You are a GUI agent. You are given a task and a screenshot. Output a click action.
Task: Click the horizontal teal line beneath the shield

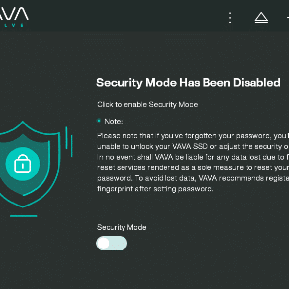tap(24, 216)
